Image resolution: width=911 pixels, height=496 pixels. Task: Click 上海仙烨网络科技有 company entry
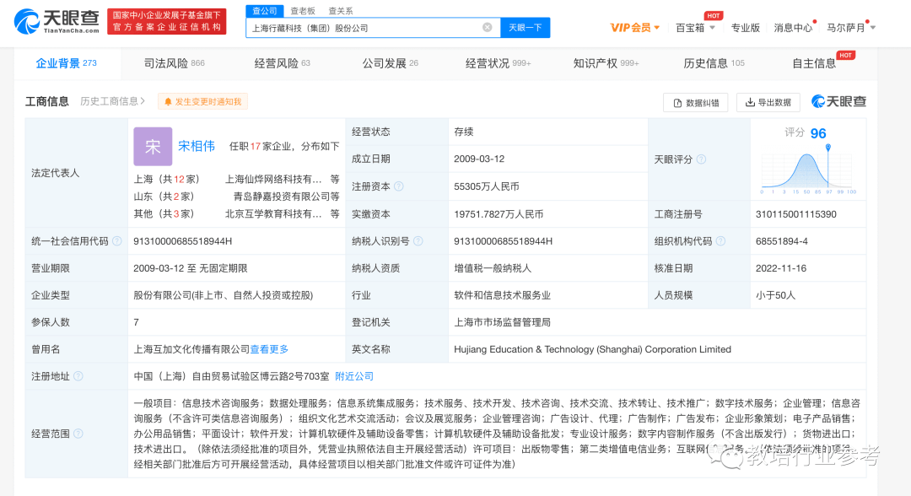point(273,179)
